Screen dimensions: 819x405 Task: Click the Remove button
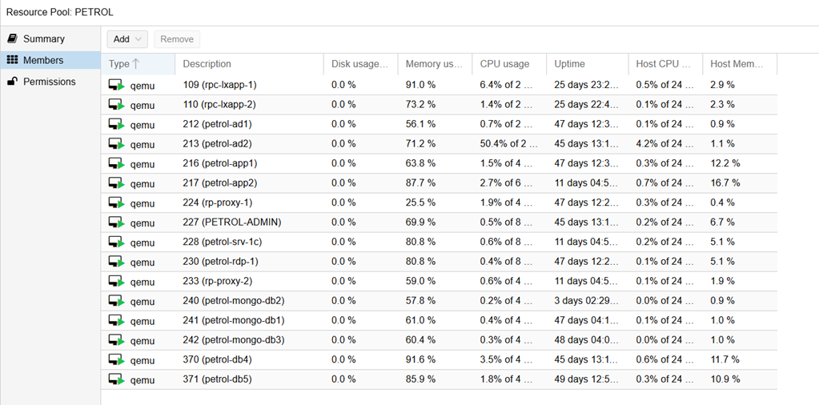[x=177, y=39]
